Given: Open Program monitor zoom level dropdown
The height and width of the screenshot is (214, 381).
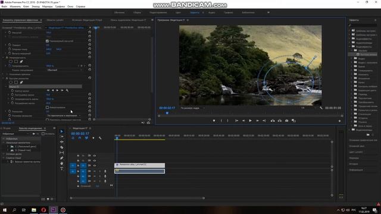Looking at the screenshot, I should click(x=193, y=108).
